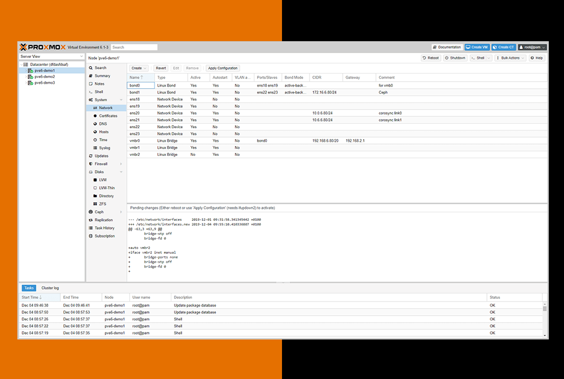Open the Updates section
The width and height of the screenshot is (564, 379).
click(101, 156)
